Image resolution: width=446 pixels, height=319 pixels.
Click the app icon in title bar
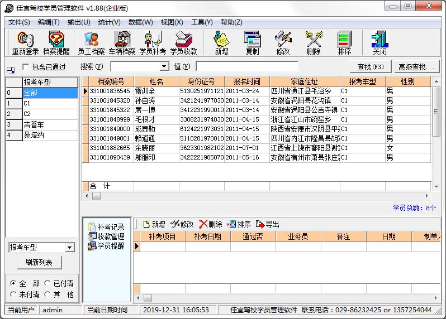pos(9,8)
